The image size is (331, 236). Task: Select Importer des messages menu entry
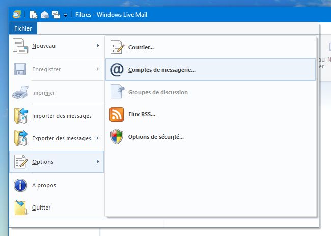(x=61, y=116)
